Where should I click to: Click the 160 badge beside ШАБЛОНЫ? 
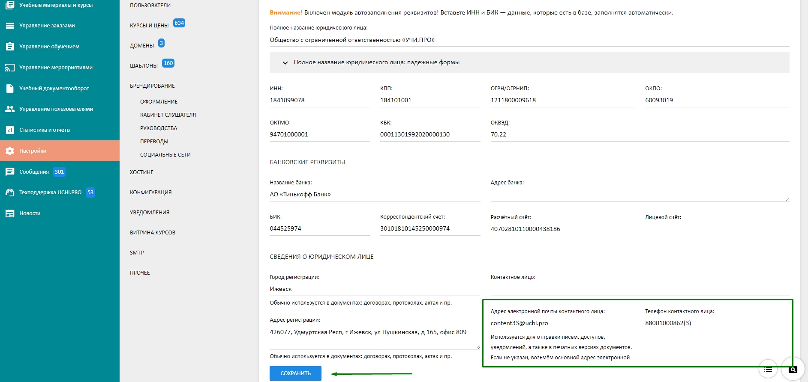click(168, 63)
